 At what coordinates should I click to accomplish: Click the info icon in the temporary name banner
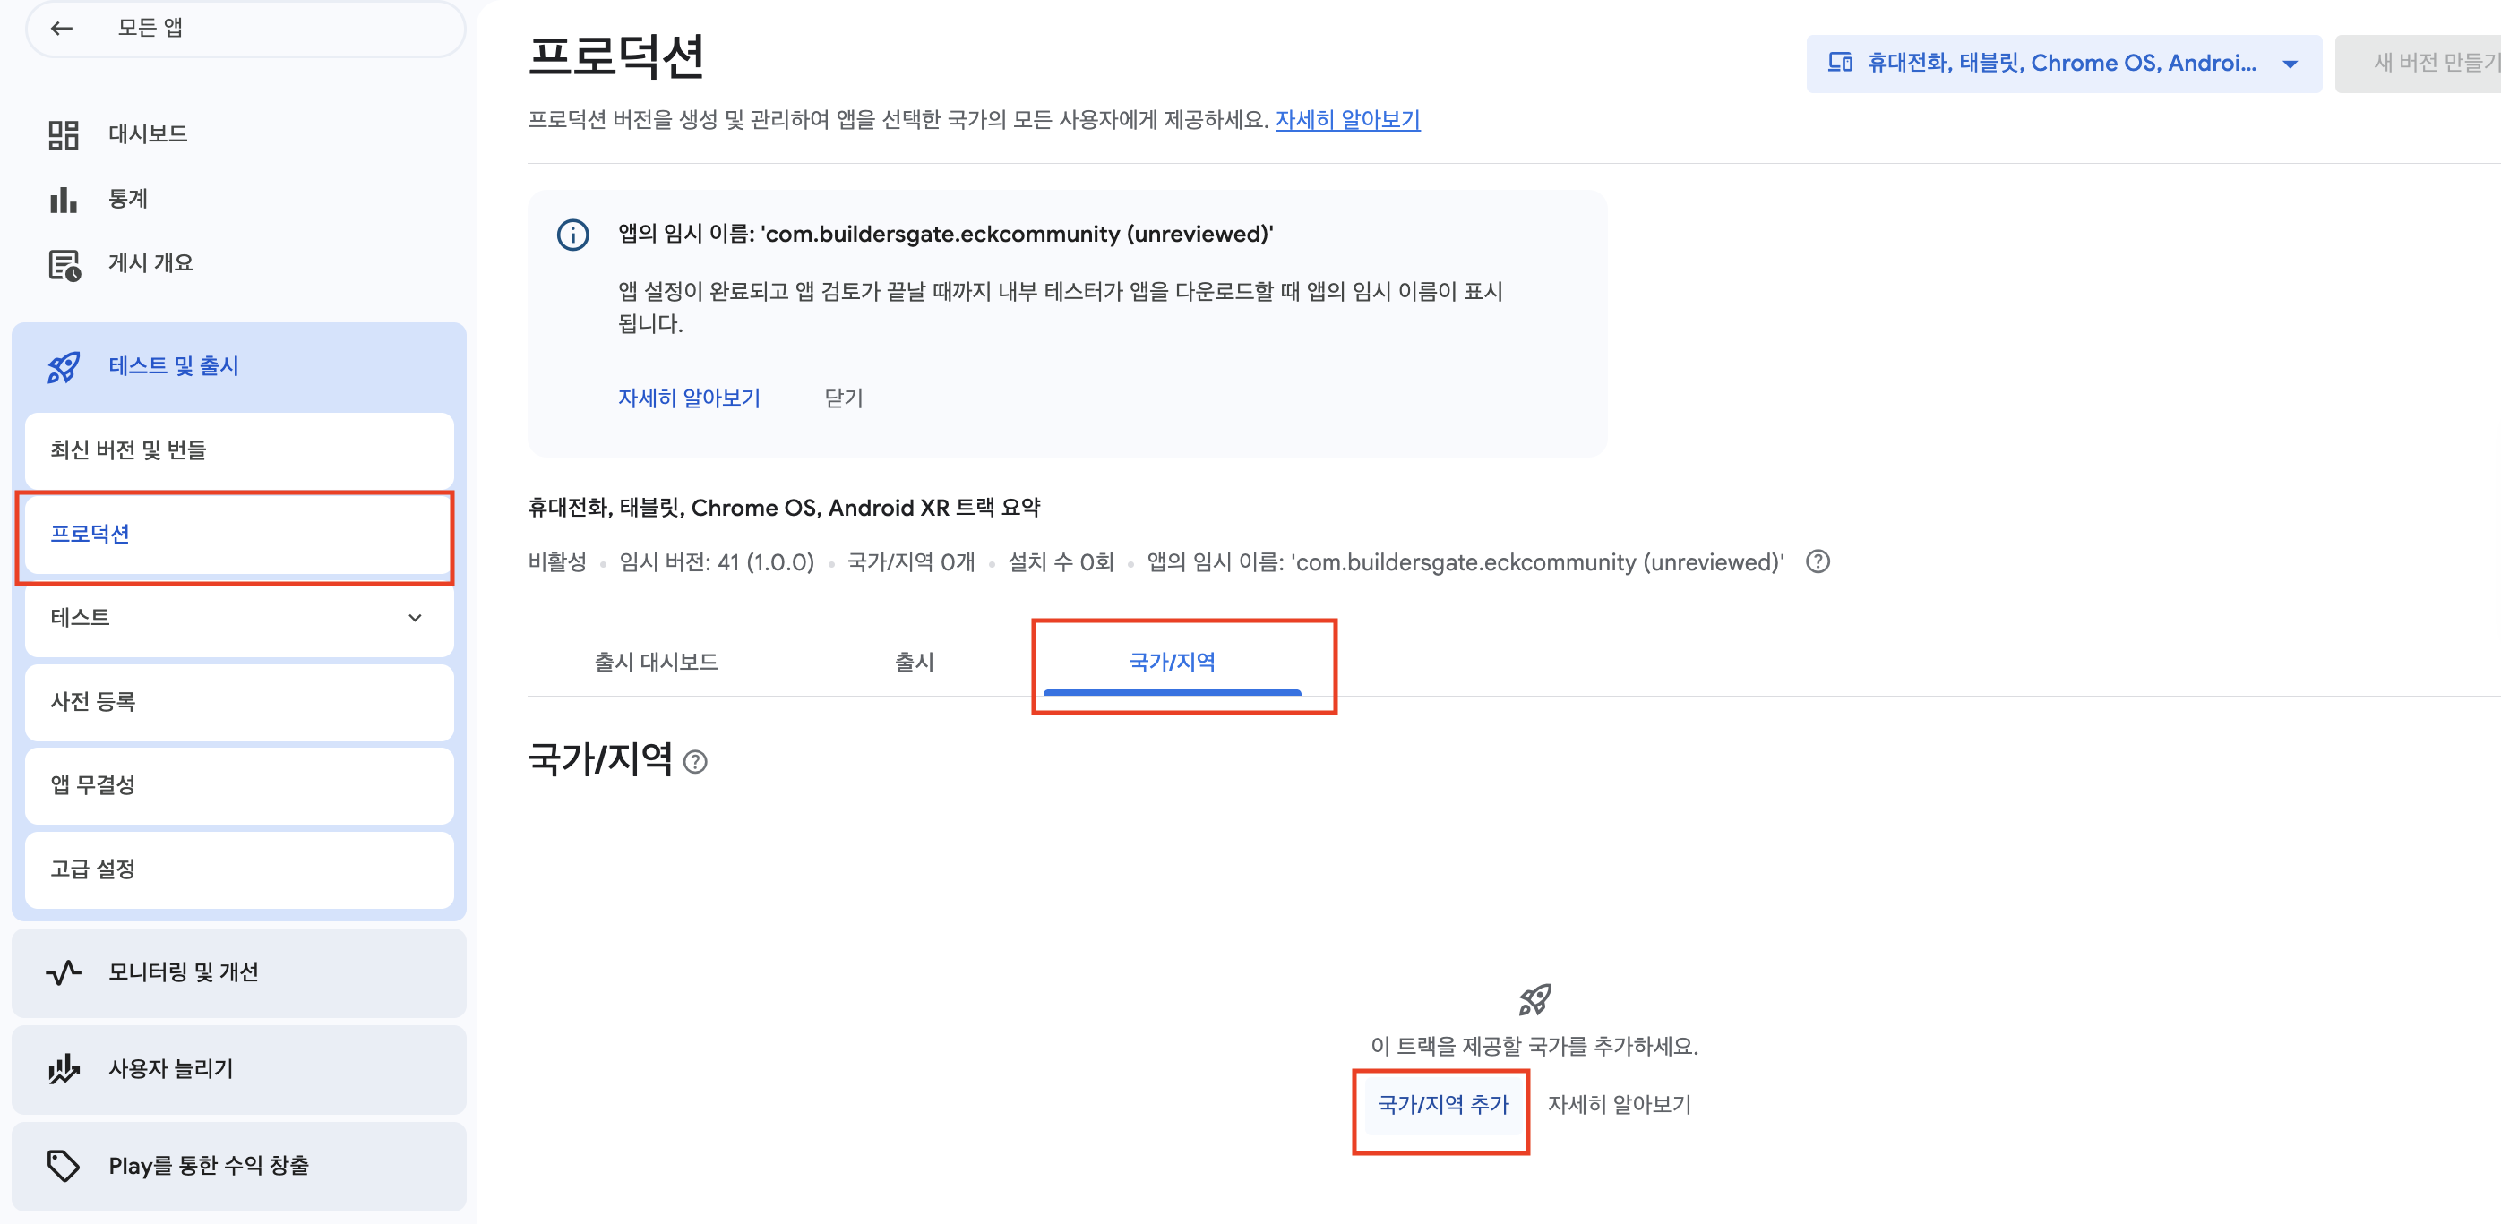572,234
